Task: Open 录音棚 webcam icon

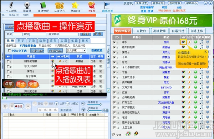Action: click(27, 5)
